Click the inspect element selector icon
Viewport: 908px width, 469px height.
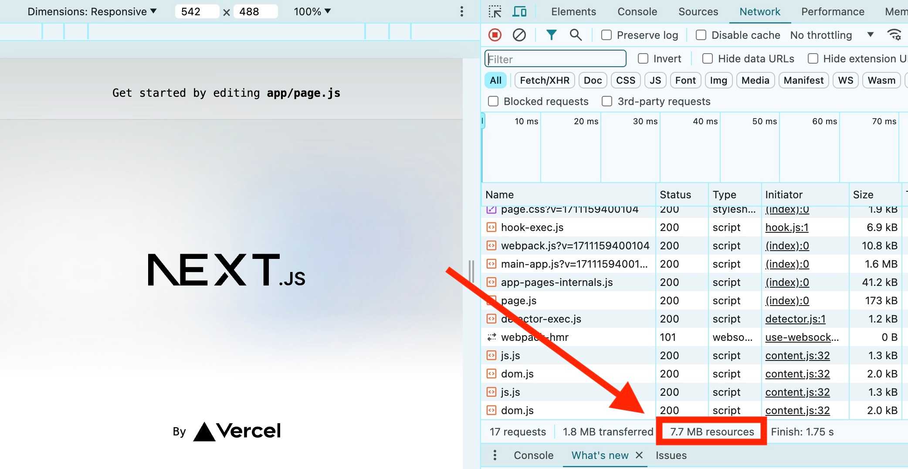click(495, 12)
